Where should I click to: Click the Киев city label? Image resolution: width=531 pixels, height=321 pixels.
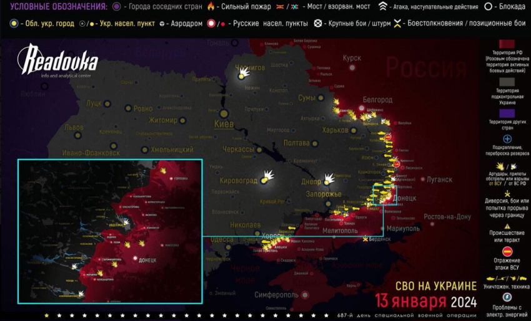point(224,125)
